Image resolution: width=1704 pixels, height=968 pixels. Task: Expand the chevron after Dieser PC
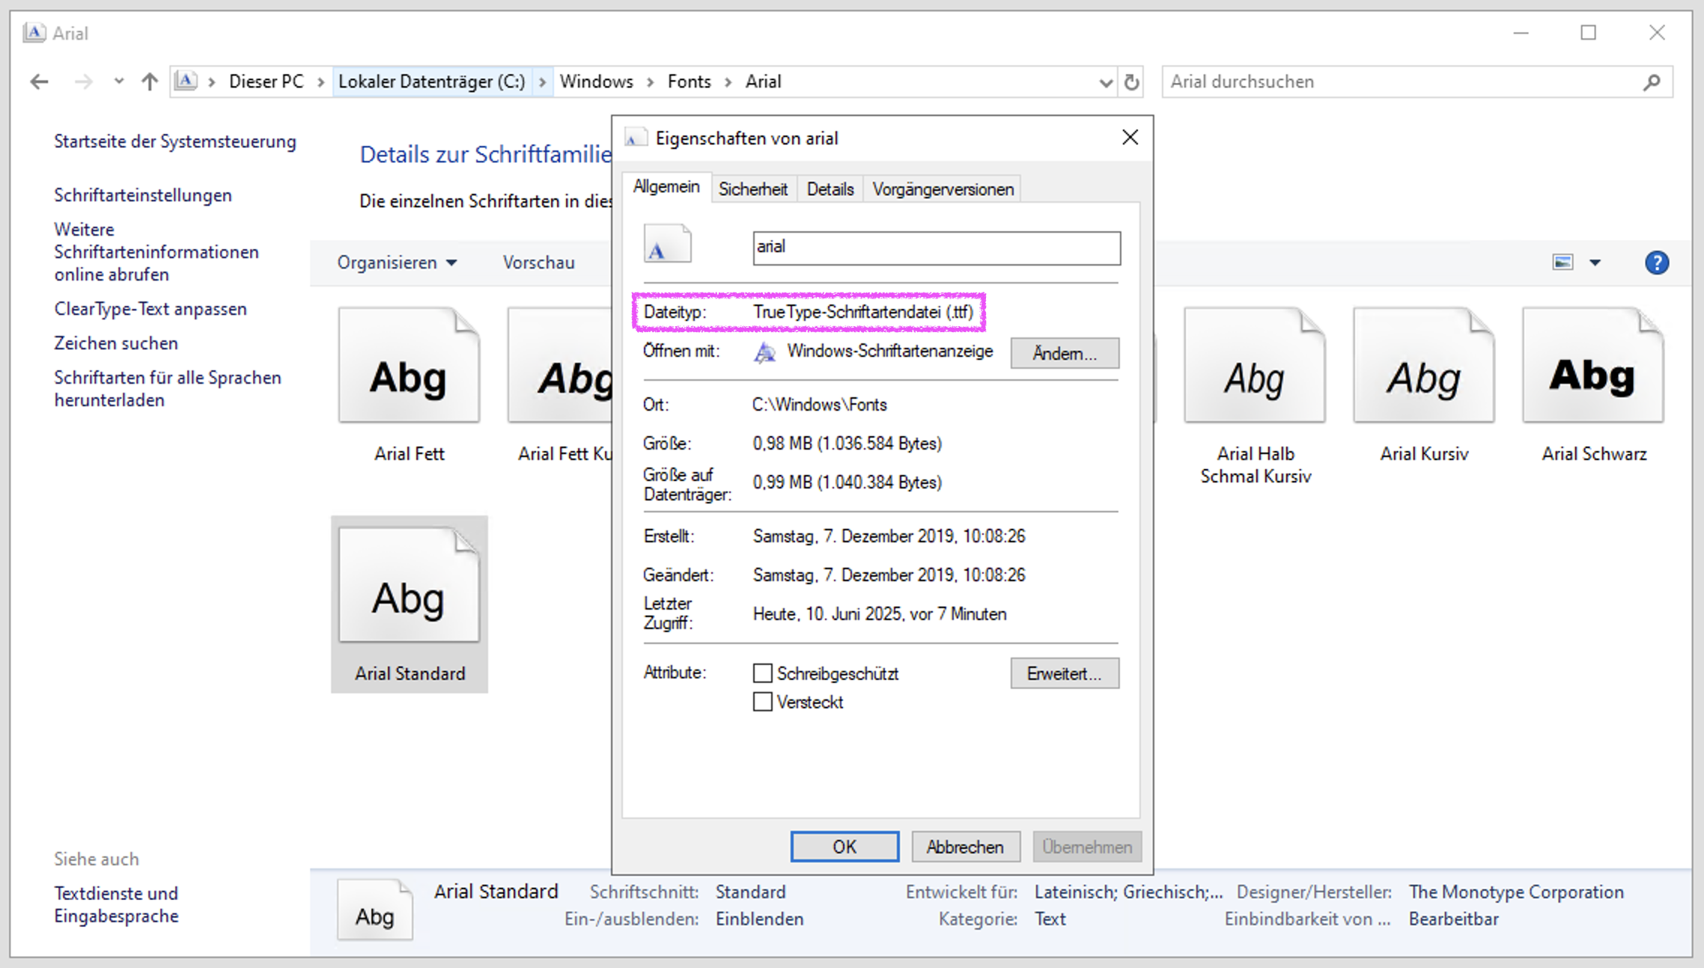[320, 82]
